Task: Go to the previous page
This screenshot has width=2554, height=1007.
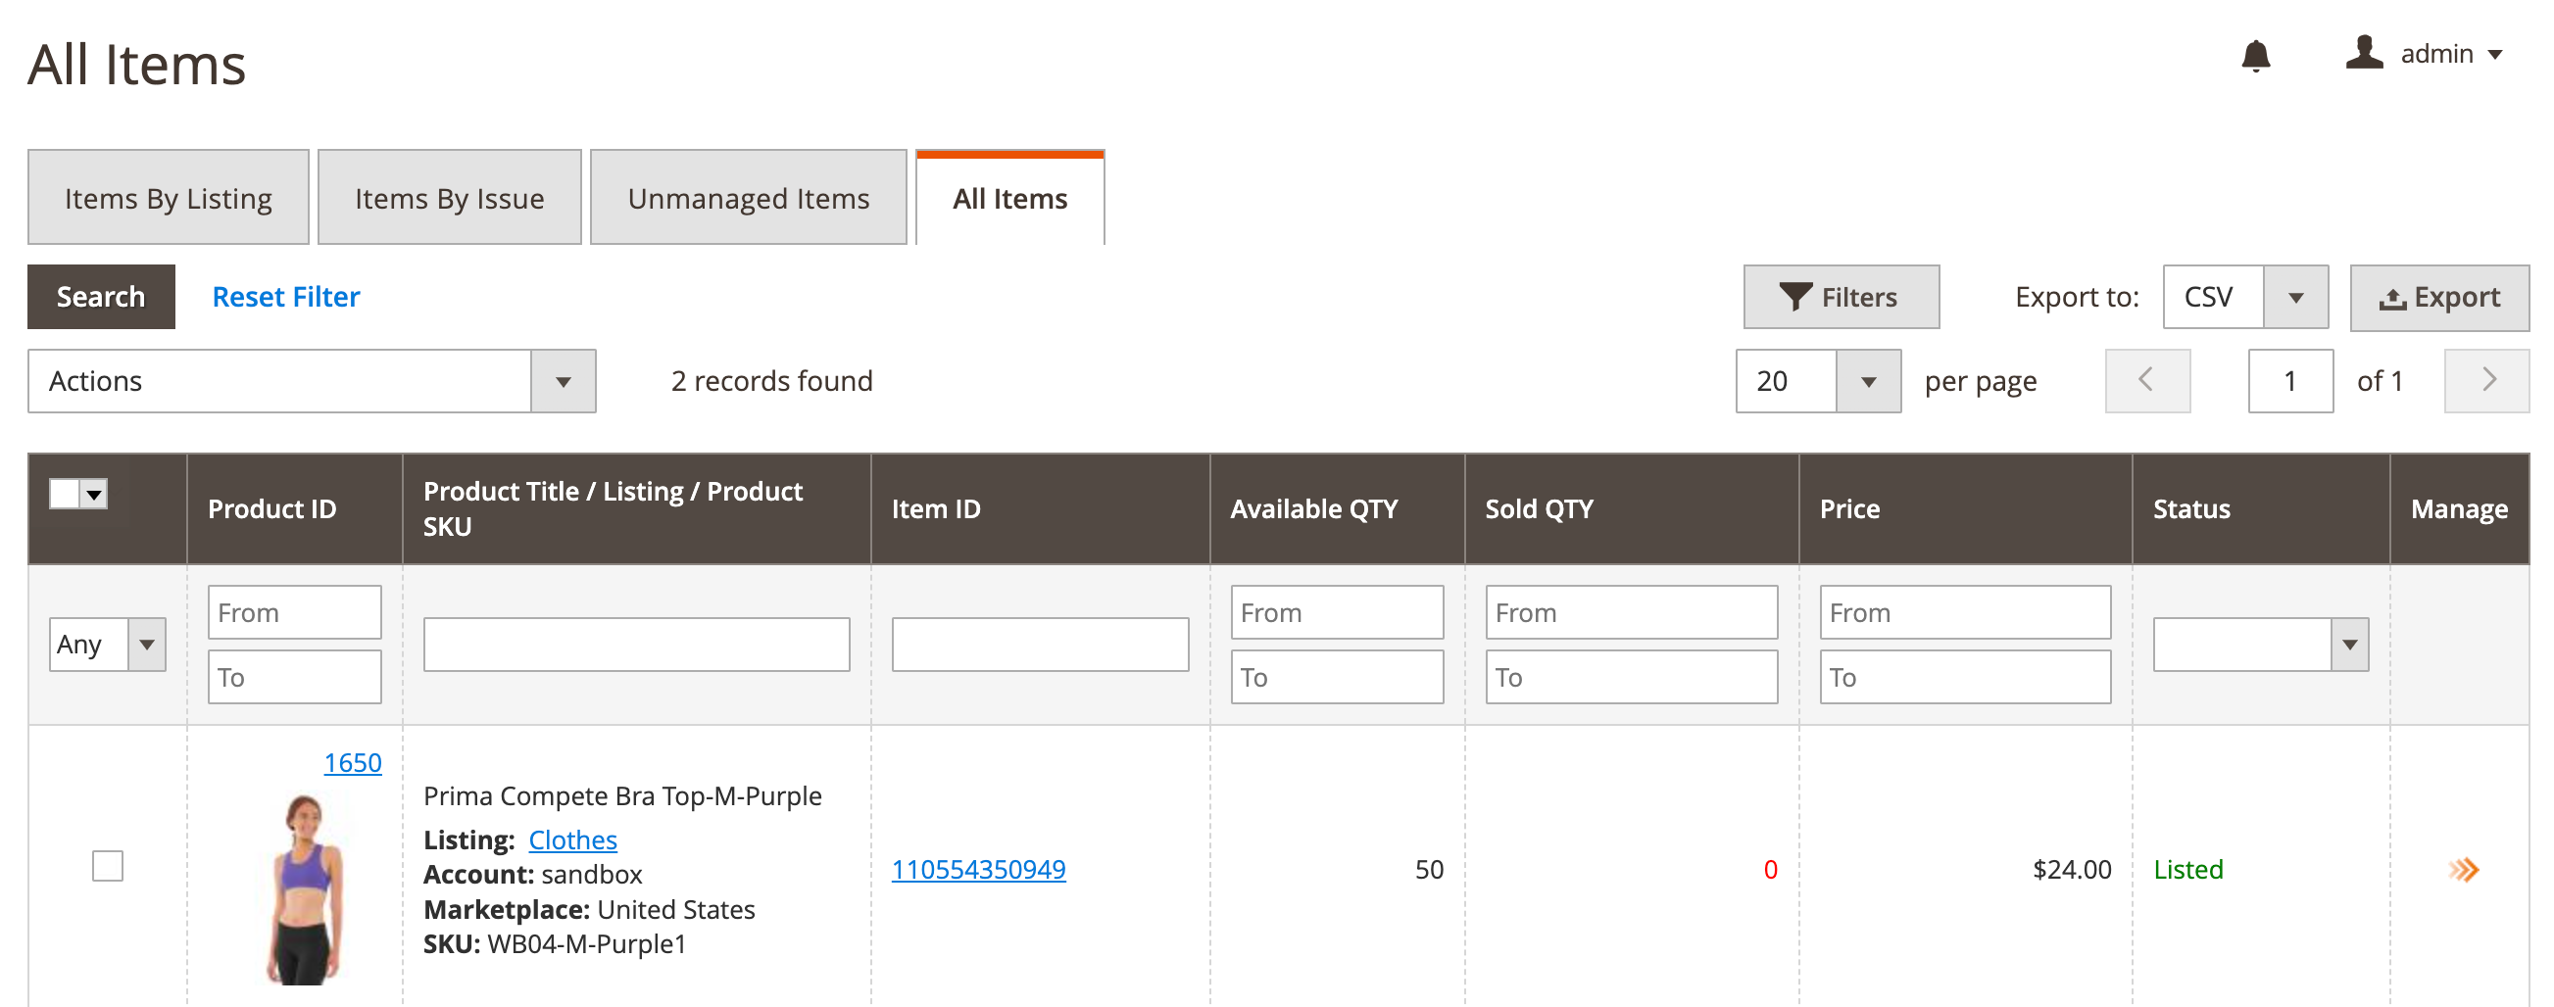Action: pyautogui.click(x=2146, y=381)
